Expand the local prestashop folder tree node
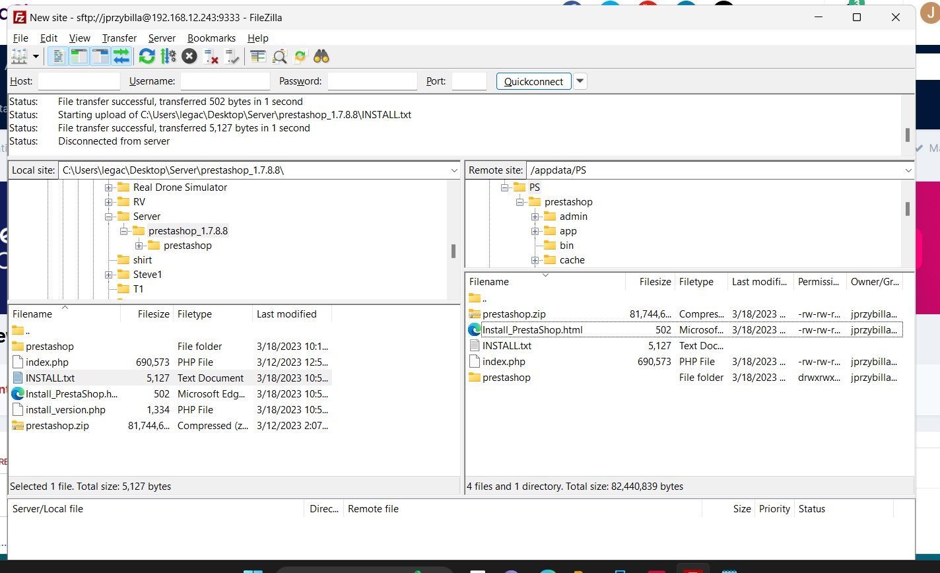 coord(139,246)
